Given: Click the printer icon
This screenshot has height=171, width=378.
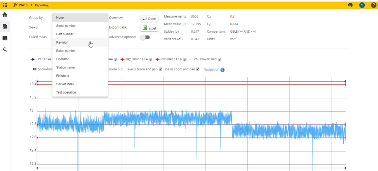Looking at the screenshot, I should 350,5.
